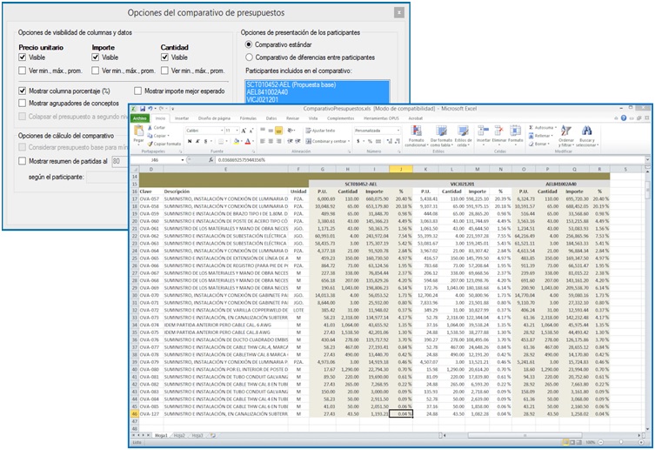This screenshot has height=450, width=655.
Task: Open the font name Calibri dropdown
Action: tap(221, 129)
